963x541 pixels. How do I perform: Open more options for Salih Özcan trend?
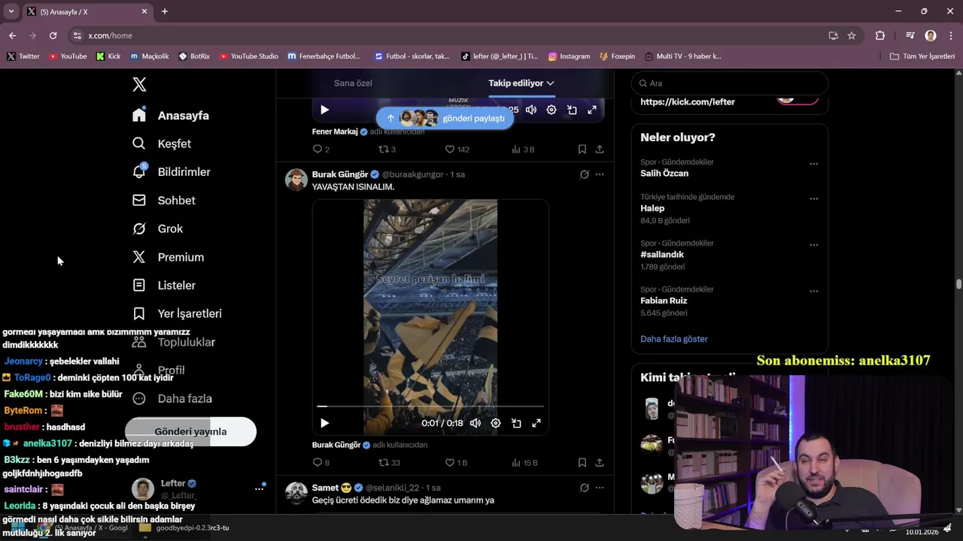click(813, 164)
